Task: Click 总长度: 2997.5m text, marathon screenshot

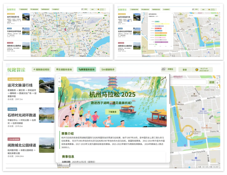Action: (x=15, y=99)
